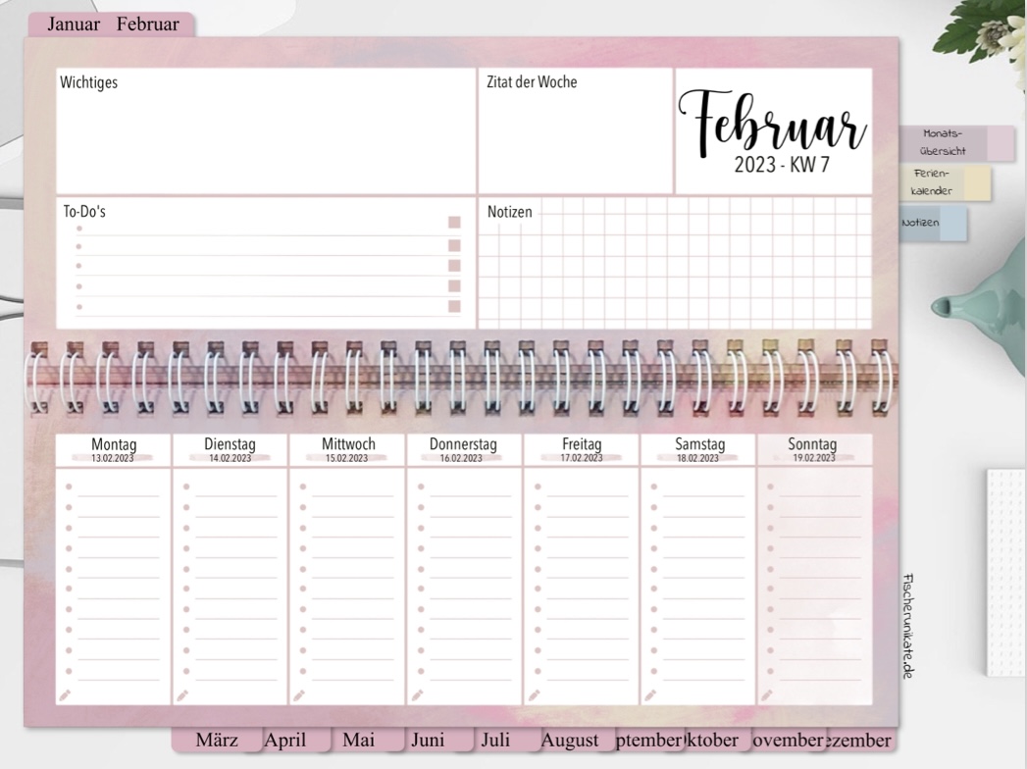The height and width of the screenshot is (769, 1027).
Task: Select the pencil icon under Donnerstag
Action: [417, 694]
